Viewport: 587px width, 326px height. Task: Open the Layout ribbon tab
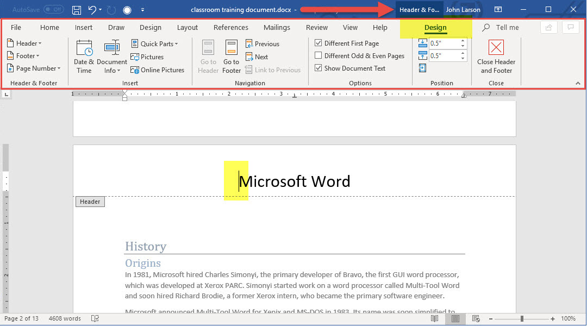188,28
